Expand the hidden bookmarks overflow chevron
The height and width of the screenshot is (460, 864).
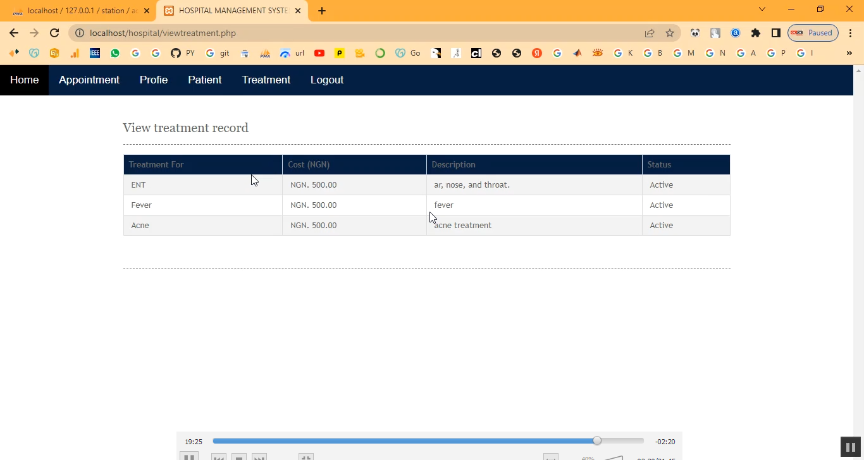click(849, 53)
